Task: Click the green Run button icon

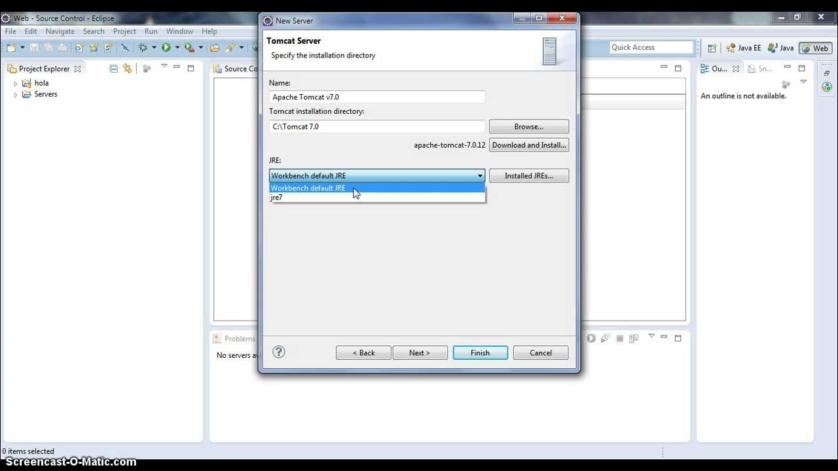Action: (x=166, y=48)
